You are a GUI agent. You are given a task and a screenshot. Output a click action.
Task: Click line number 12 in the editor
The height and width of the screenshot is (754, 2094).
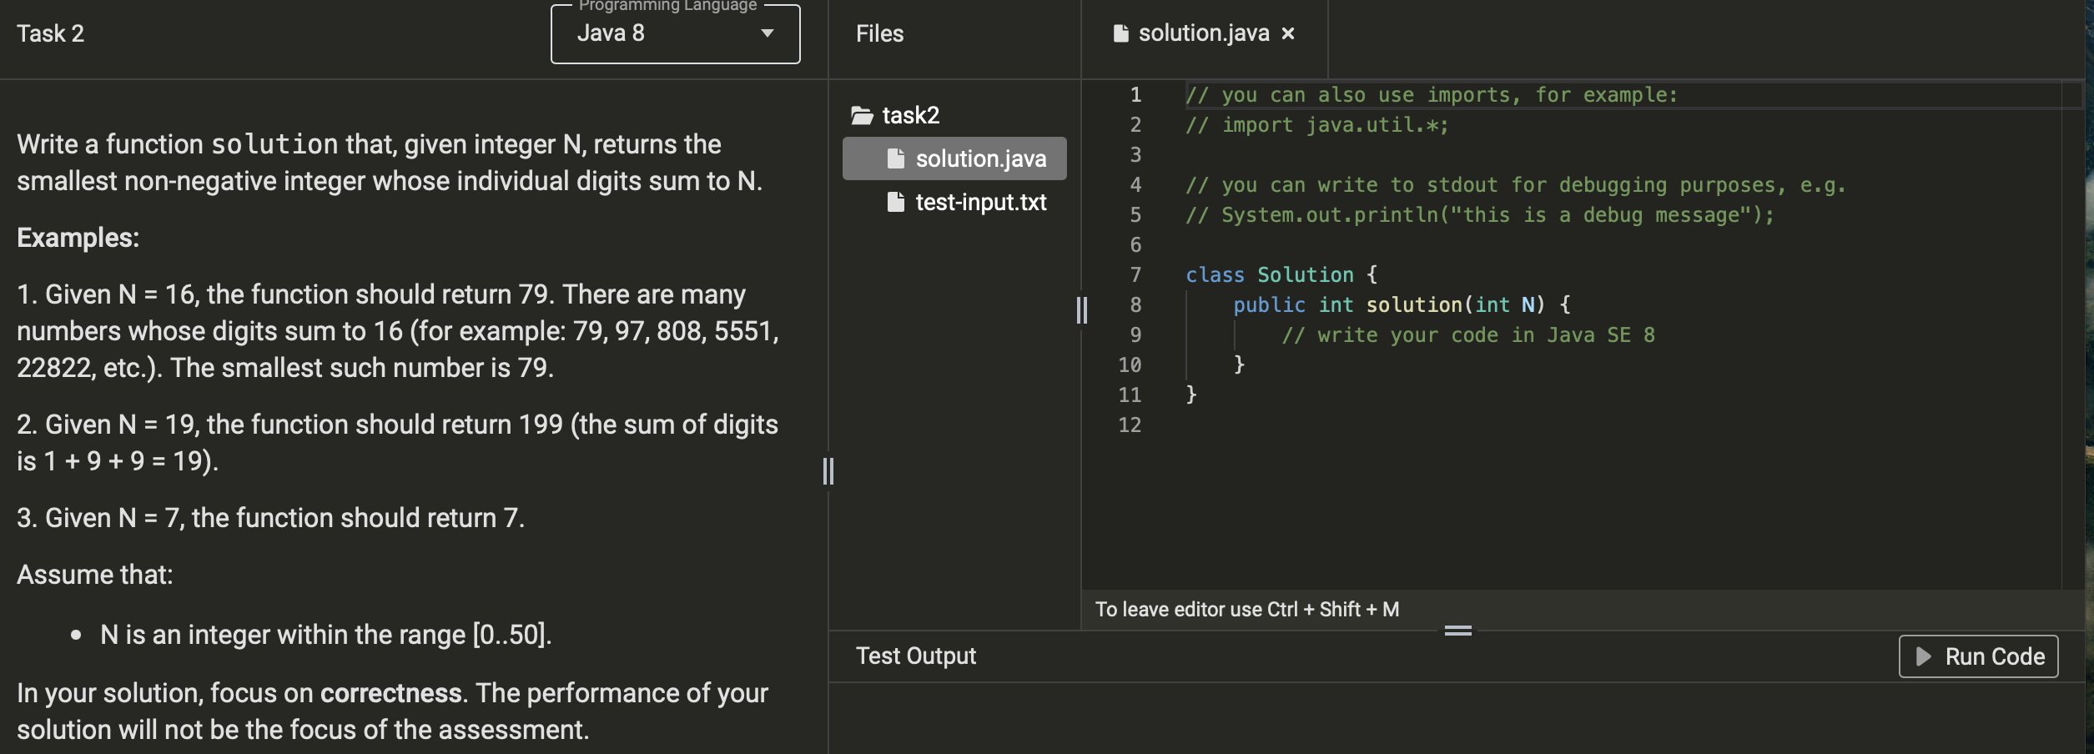pyautogui.click(x=1130, y=425)
